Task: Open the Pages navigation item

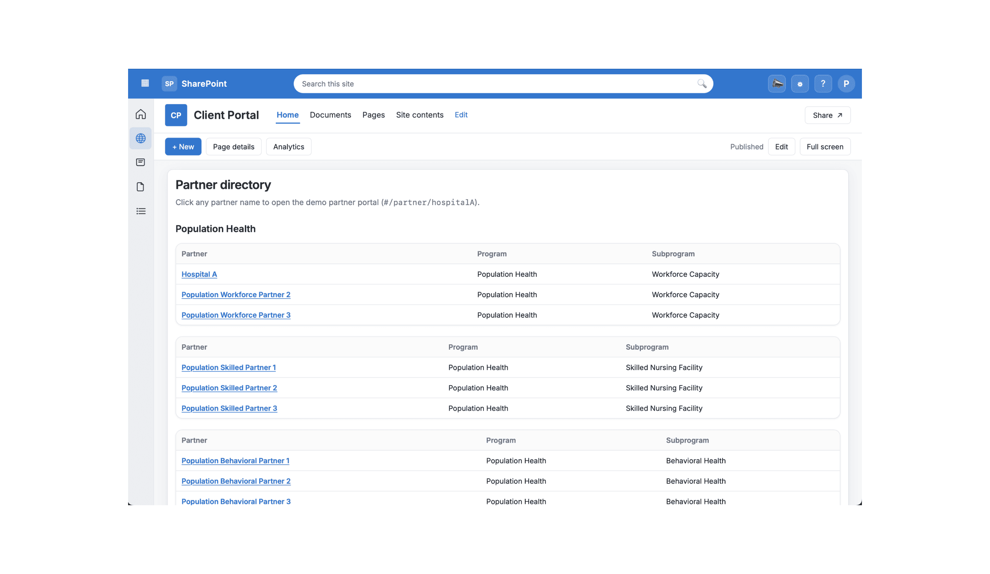Action: tap(373, 115)
